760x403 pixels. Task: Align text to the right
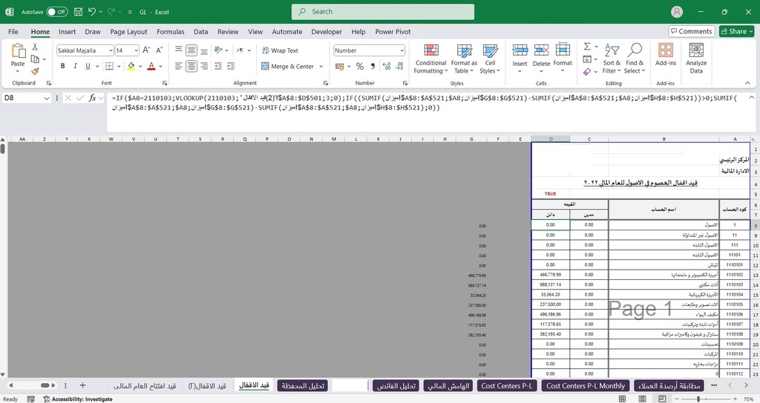(x=204, y=66)
